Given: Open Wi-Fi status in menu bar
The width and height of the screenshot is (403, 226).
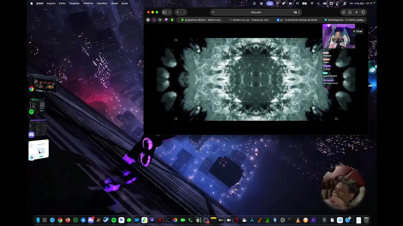Looking at the screenshot, I should pos(312,3).
